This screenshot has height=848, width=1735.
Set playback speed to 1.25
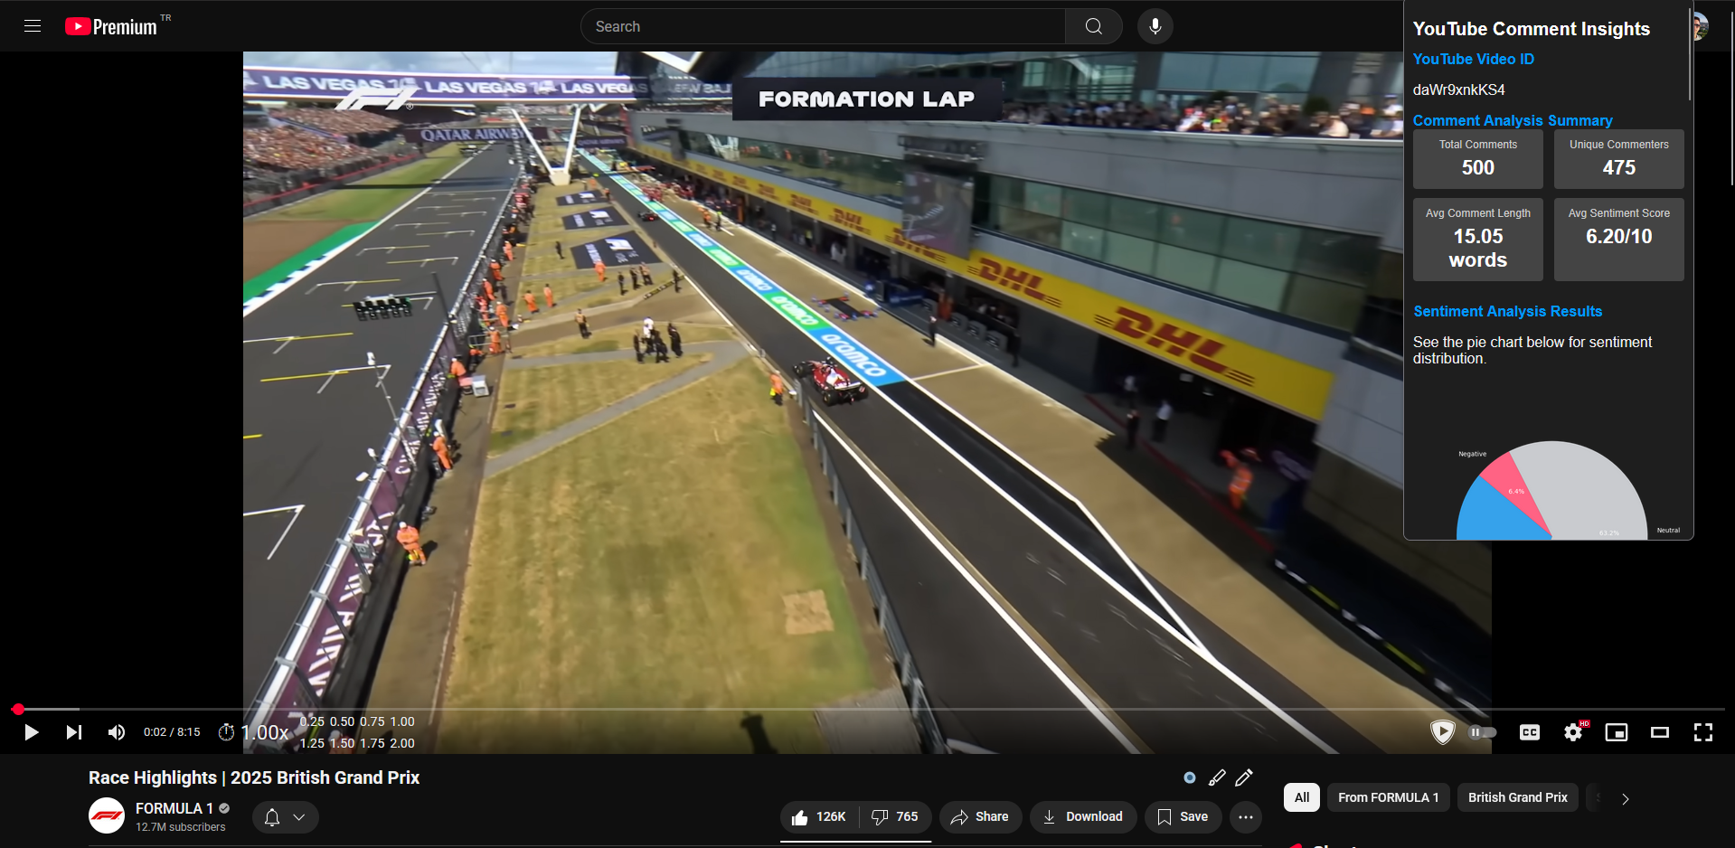312,743
